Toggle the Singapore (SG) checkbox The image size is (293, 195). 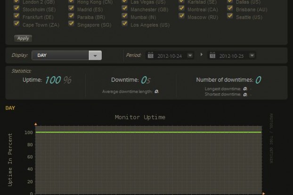click(71, 24)
